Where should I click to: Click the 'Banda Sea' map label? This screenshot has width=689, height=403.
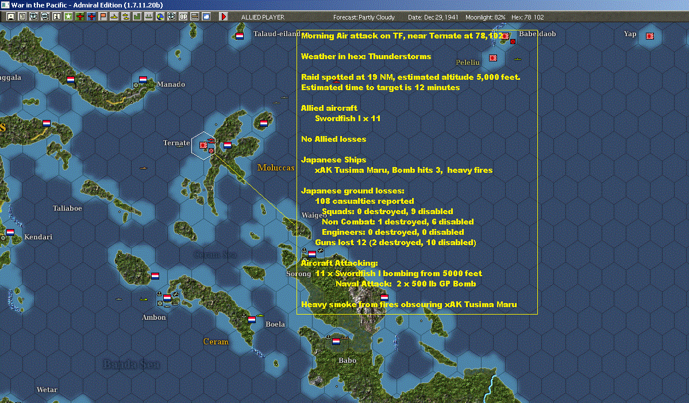tap(131, 364)
